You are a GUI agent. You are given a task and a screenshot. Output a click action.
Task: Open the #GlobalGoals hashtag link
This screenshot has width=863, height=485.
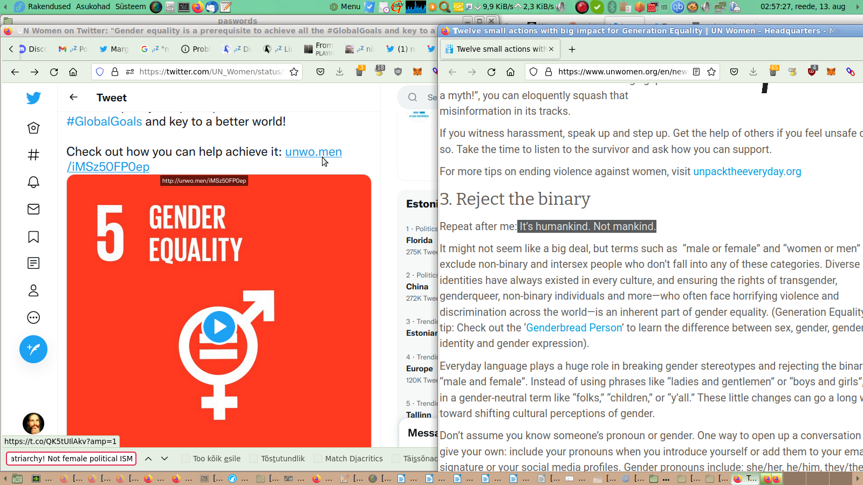pos(104,121)
